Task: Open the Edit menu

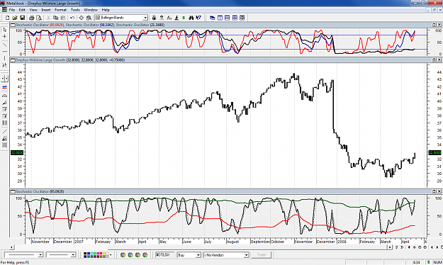Action: [x=22, y=10]
